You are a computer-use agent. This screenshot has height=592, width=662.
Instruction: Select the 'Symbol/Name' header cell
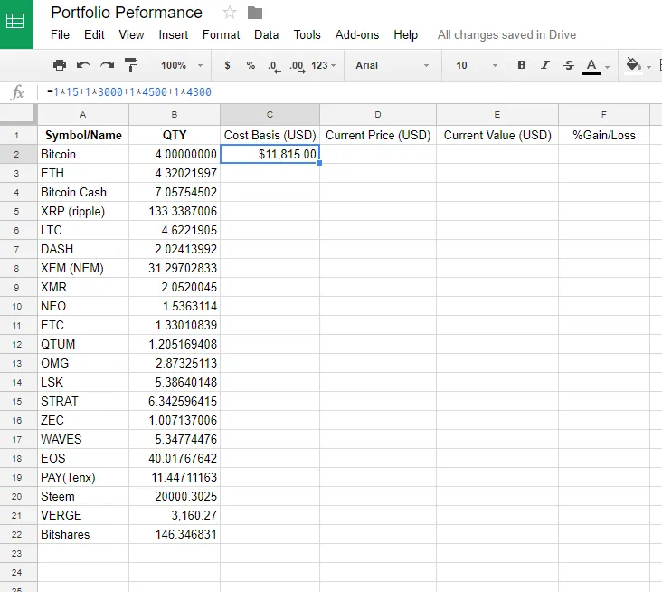click(83, 135)
